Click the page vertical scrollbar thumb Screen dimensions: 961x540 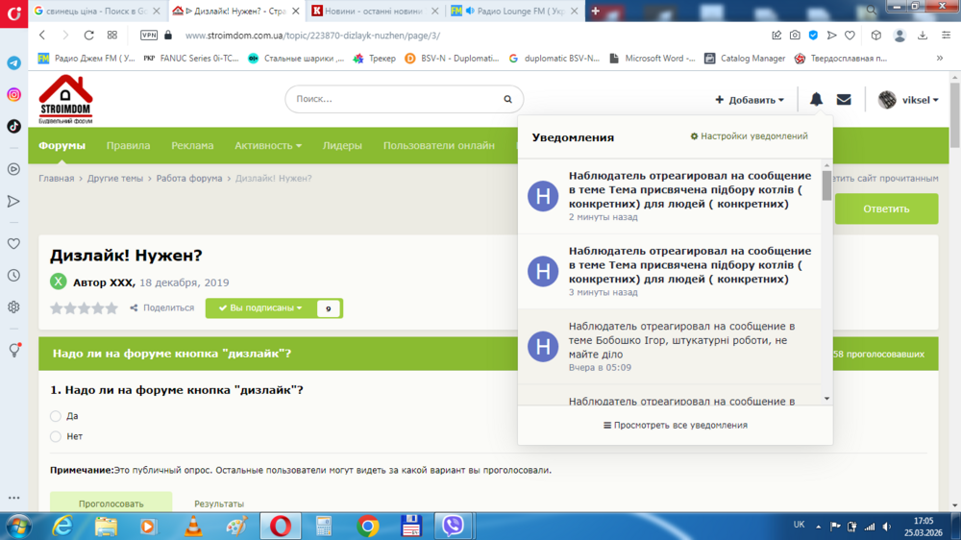(x=955, y=115)
